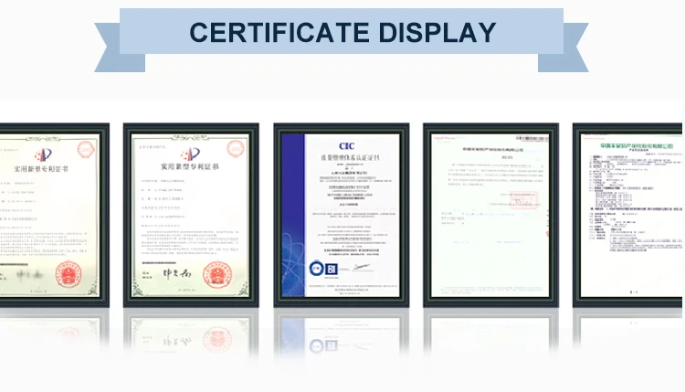The height and width of the screenshot is (392, 685).
Task: View the framed letter with the red square stamp
Action: tap(491, 215)
